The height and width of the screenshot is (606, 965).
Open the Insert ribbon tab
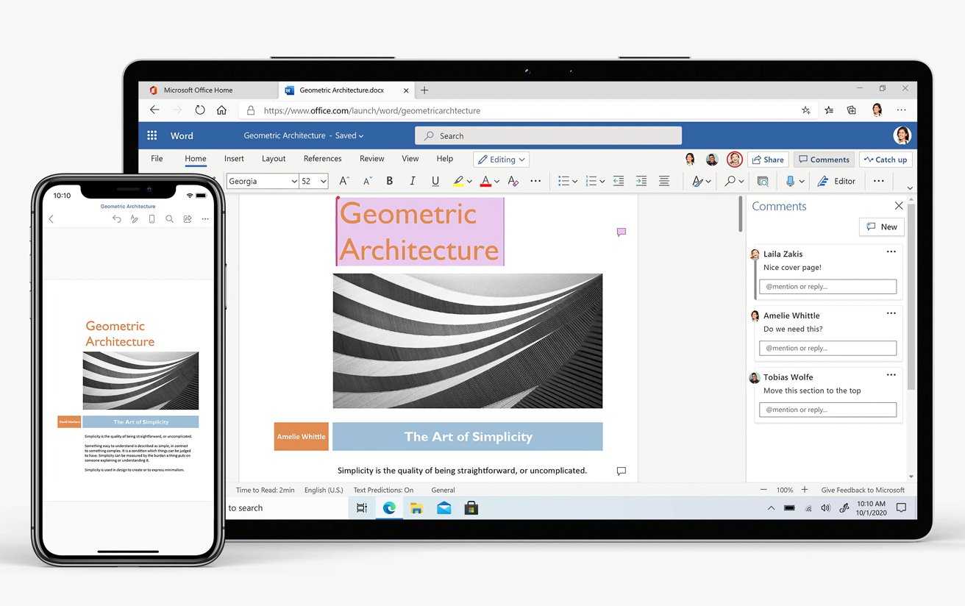click(234, 159)
